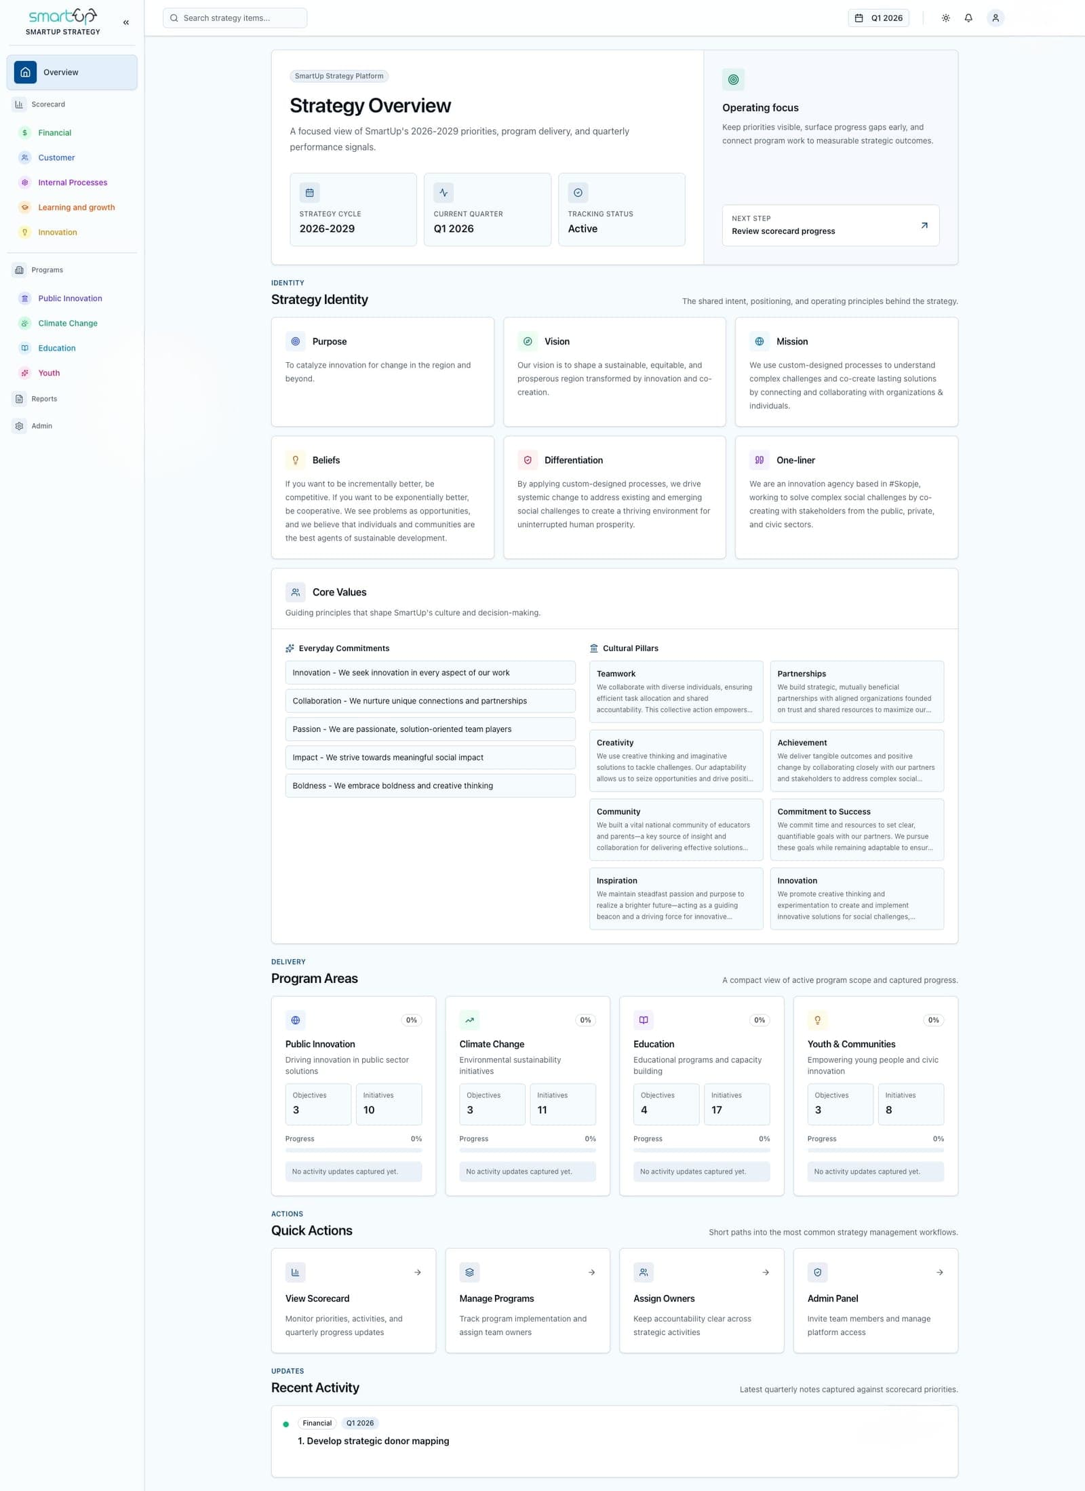Image resolution: width=1085 pixels, height=1491 pixels.
Task: Open the Public Innovation program card
Action: (x=353, y=1096)
